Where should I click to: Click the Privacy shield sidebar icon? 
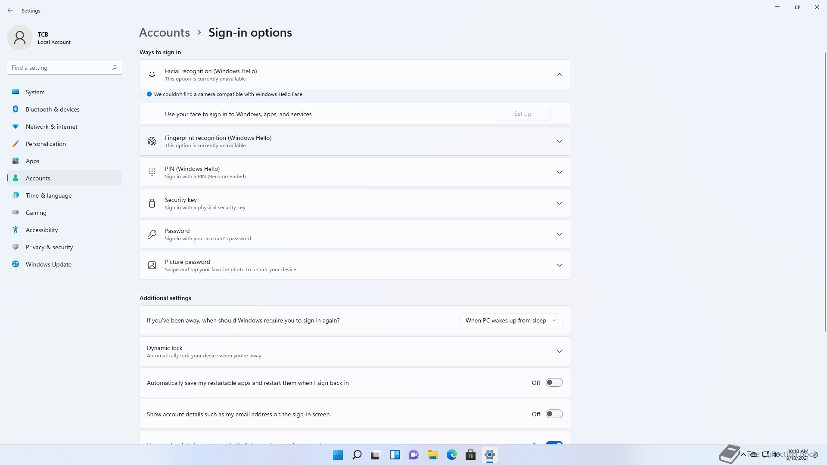pos(16,247)
